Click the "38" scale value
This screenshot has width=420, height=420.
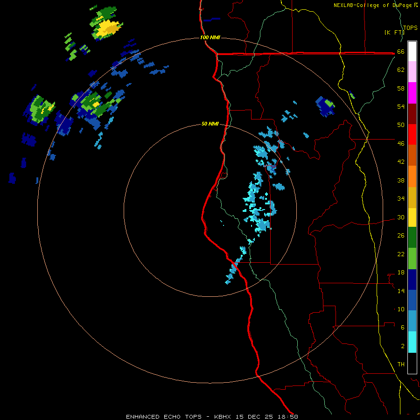(x=401, y=180)
